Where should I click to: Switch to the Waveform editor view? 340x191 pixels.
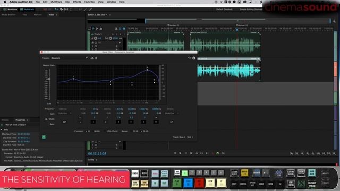pos(10,10)
